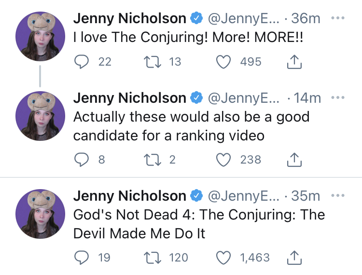The height and width of the screenshot is (275, 362).
Task: Reply to the God's Not Dead 4 tweet
Action: tap(82, 258)
